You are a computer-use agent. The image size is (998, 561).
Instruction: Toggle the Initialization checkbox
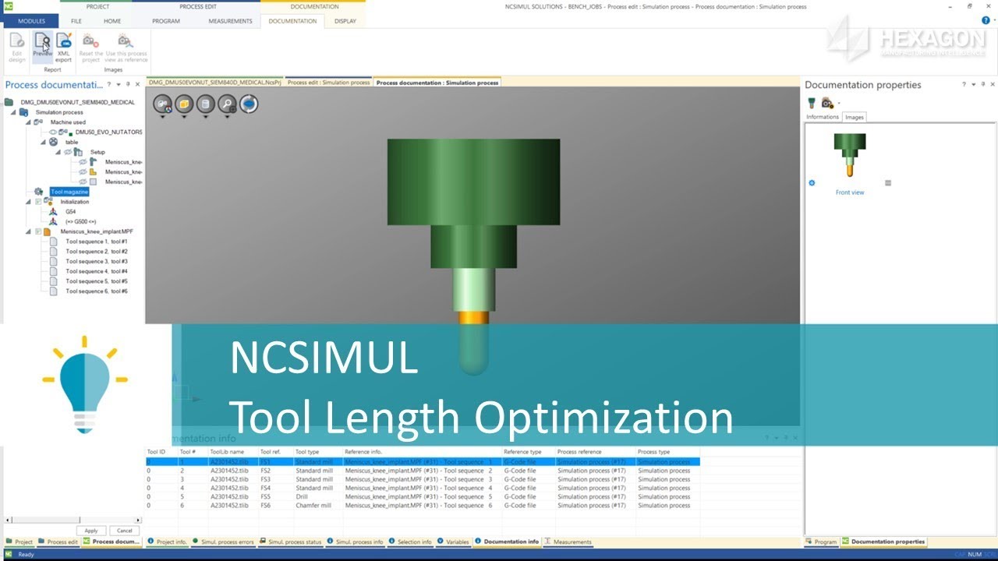pos(38,202)
